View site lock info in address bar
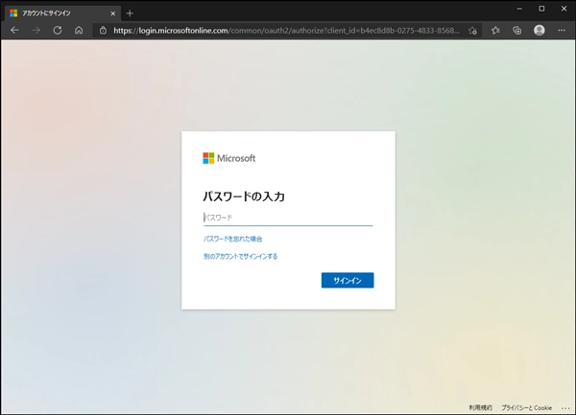The image size is (576, 415). [x=104, y=31]
